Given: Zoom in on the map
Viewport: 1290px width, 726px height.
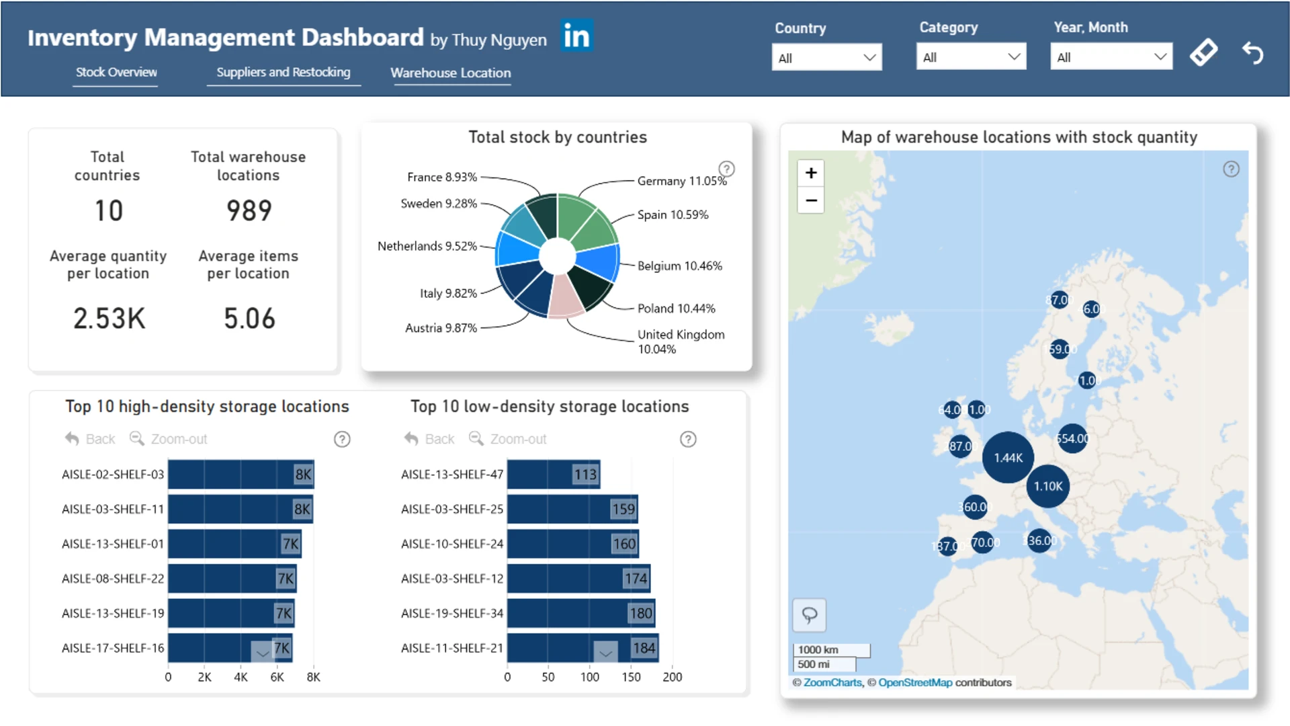Looking at the screenshot, I should coord(811,173).
